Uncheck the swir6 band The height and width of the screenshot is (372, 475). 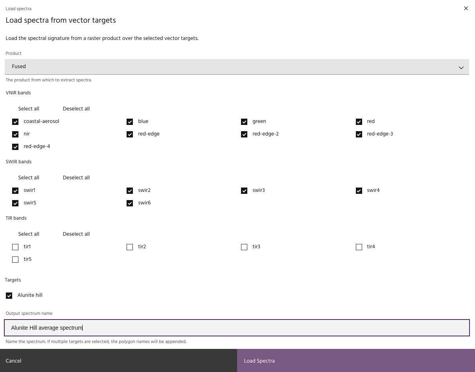[130, 203]
